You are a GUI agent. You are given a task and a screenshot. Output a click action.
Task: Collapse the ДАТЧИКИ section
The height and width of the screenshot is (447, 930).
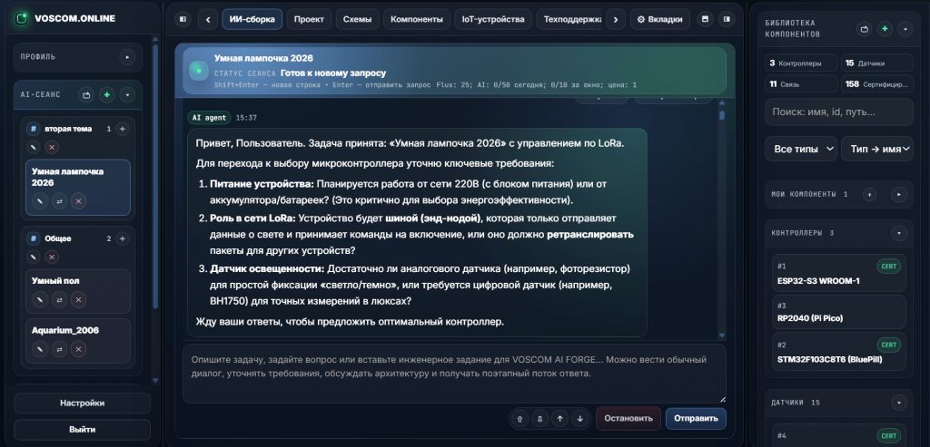pos(899,403)
